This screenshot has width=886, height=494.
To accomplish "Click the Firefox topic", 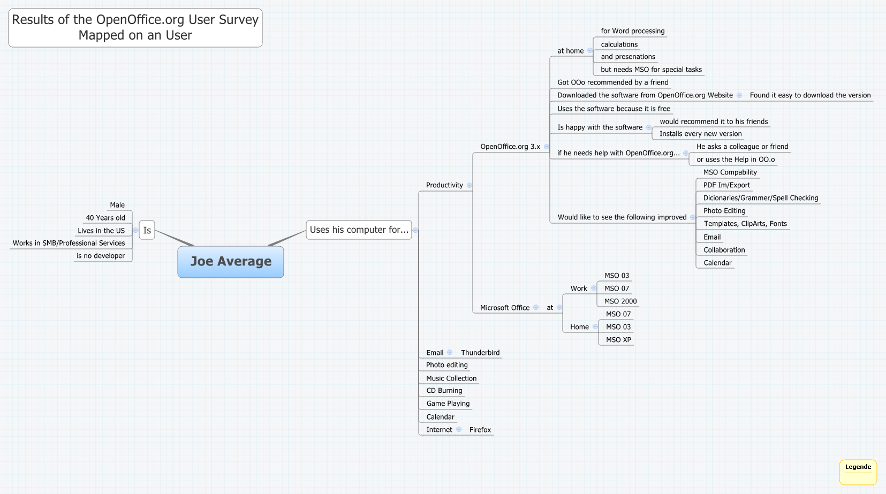I will [480, 430].
